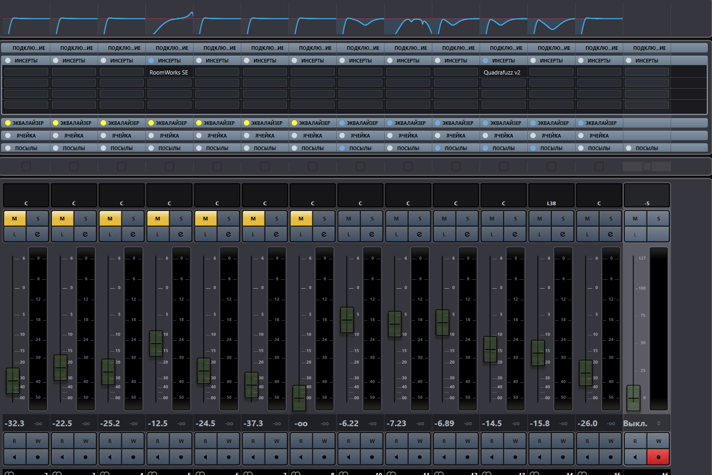Image resolution: width=712 pixels, height=475 pixels.
Task: Arm record on the -22.5 channel
Action: tap(86, 457)
